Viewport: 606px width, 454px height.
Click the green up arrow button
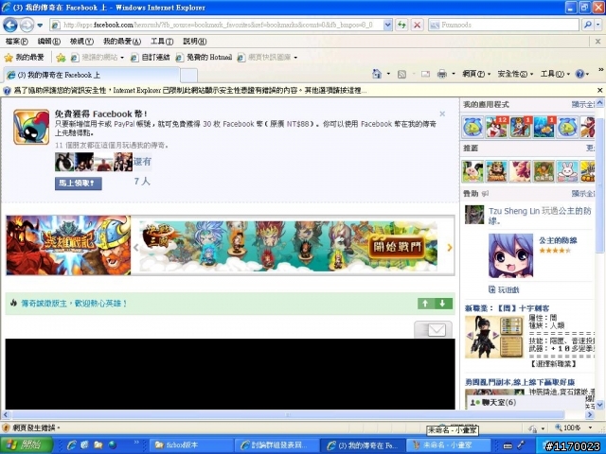click(x=426, y=304)
